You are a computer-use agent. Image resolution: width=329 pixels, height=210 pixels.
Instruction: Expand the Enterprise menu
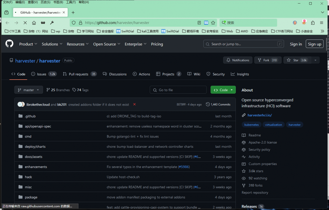(135, 44)
